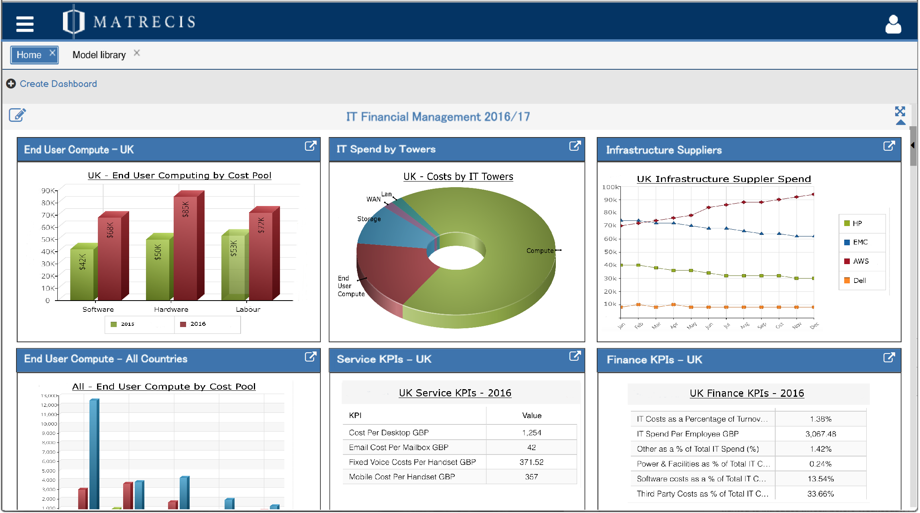Open the hamburger menu
Screen dimensions: 920x513
point(25,24)
